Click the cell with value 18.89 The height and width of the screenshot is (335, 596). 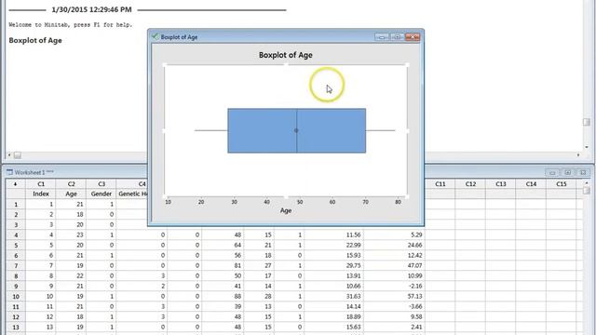pyautogui.click(x=333, y=316)
